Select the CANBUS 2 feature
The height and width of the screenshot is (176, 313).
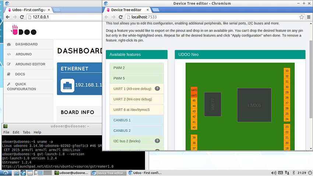point(137,131)
